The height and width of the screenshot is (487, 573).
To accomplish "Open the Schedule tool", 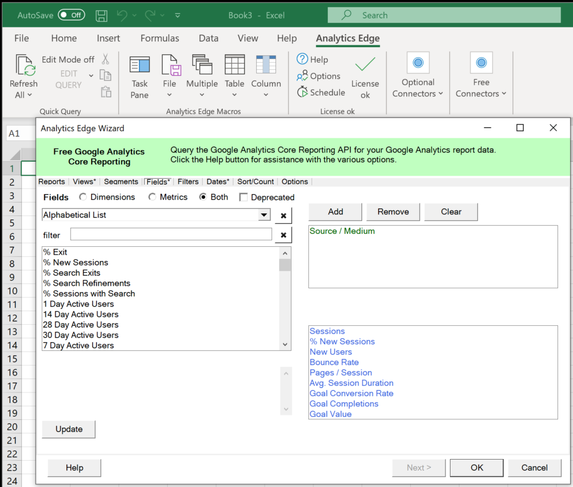I will (x=321, y=92).
